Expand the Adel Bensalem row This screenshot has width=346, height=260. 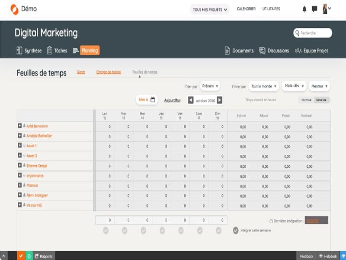[x=19, y=126]
